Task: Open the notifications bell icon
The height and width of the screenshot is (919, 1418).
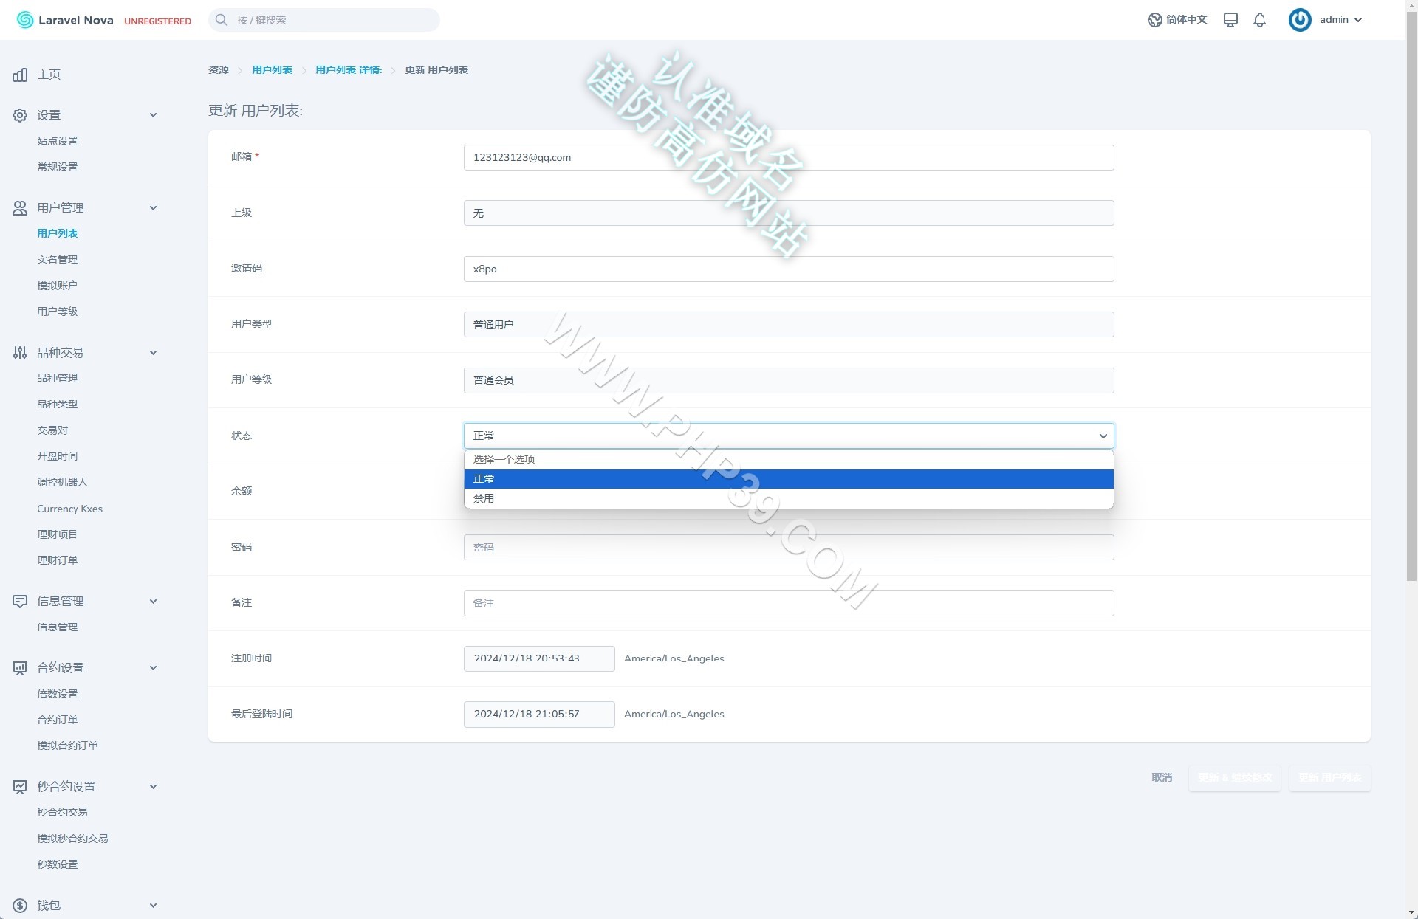Action: tap(1259, 20)
